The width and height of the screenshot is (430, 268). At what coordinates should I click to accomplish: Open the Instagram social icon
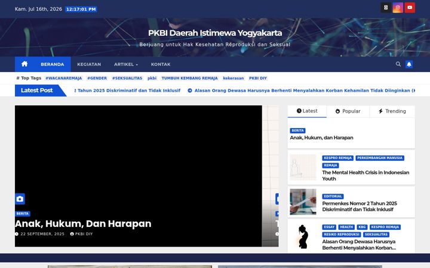(398, 8)
